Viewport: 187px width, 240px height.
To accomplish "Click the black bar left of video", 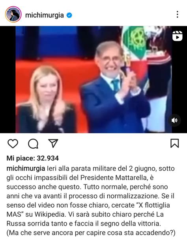I will click(x=7, y=80).
